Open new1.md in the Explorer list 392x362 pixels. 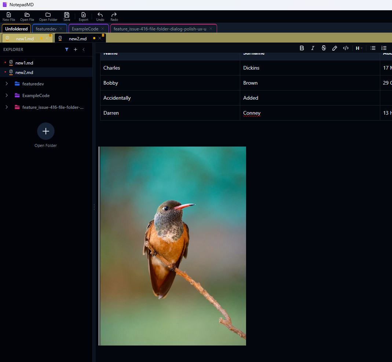tap(46, 63)
